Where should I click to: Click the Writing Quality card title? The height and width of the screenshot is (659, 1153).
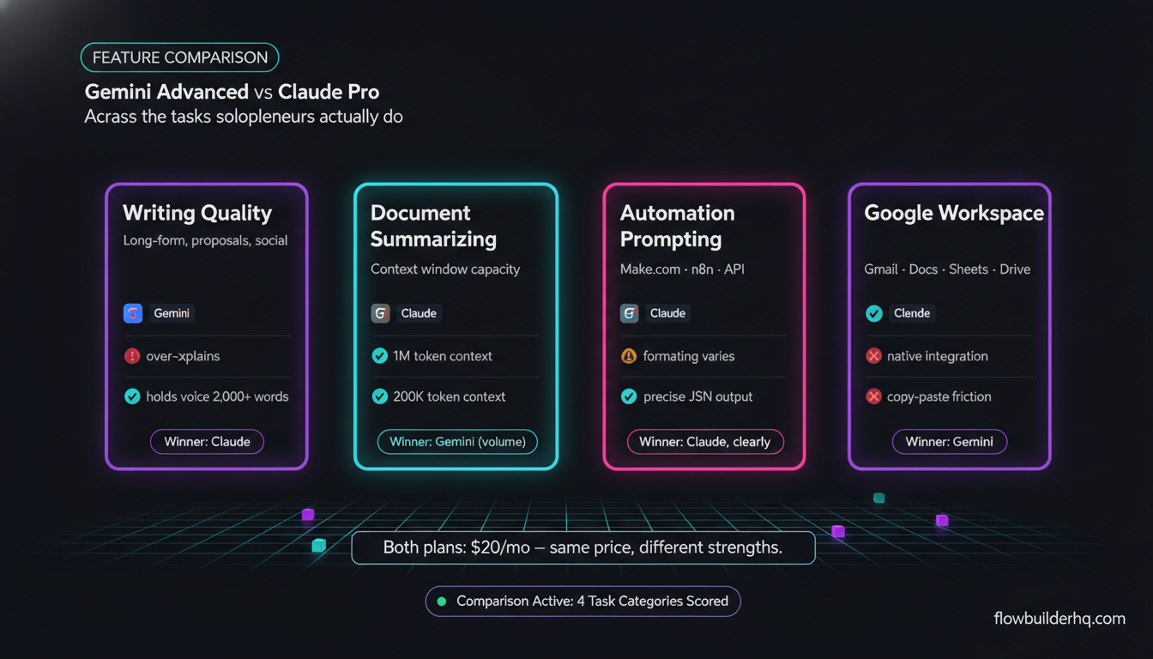tap(197, 213)
